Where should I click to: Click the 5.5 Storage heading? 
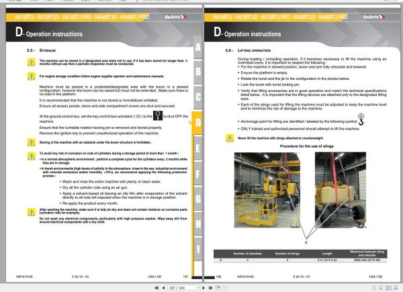41,50
